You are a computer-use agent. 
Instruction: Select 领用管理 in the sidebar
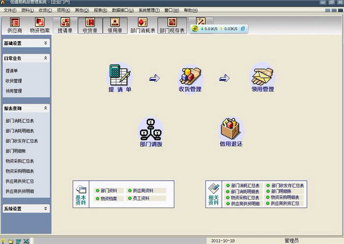point(14,91)
